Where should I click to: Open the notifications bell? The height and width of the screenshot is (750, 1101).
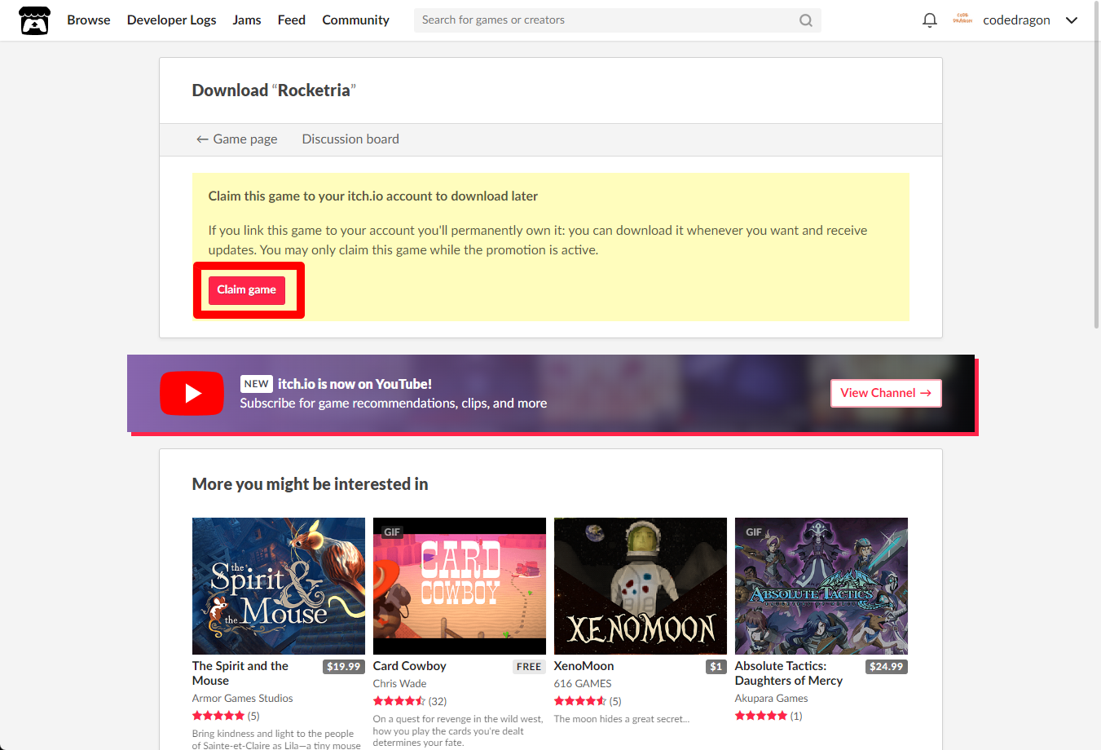click(x=929, y=20)
